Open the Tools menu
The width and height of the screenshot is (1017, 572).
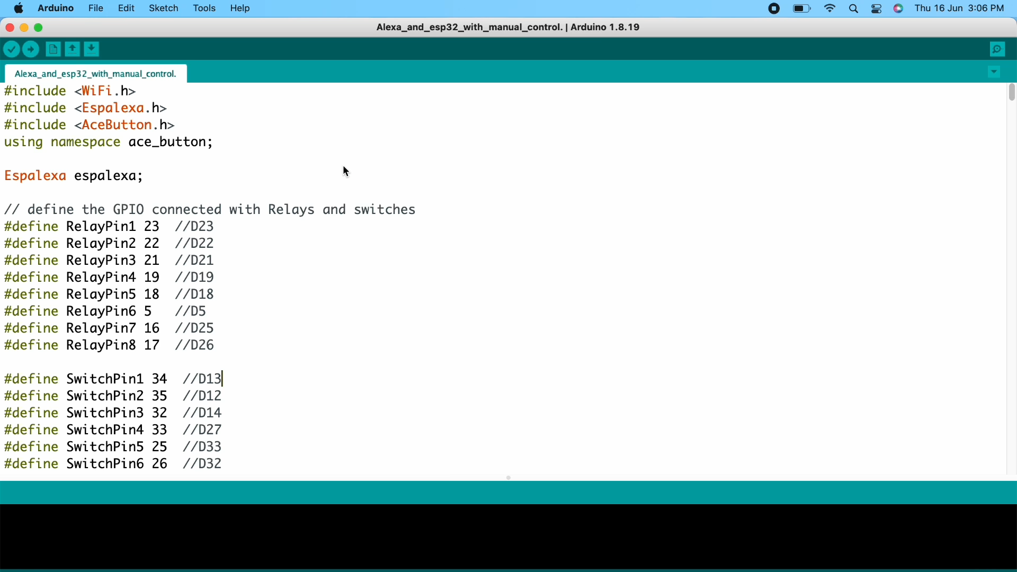[x=204, y=8]
